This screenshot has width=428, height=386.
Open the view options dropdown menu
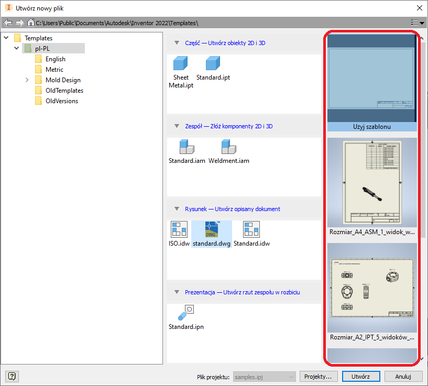click(x=417, y=23)
